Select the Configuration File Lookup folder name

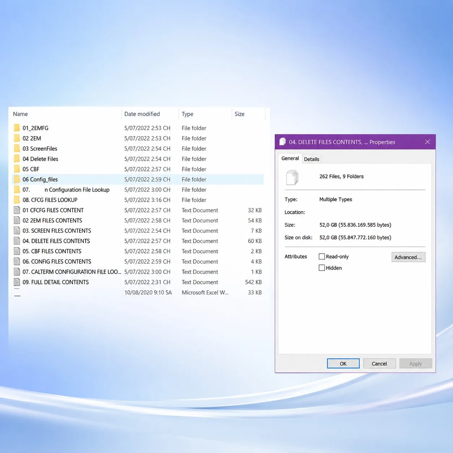(x=66, y=190)
